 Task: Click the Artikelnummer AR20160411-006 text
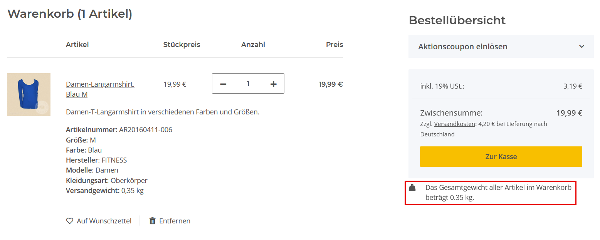tap(119, 129)
